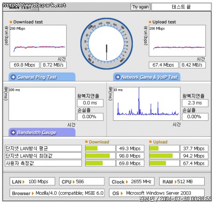214x204 pixels.
Task: Click the VoIP latency spike graph
Action: 147,104
